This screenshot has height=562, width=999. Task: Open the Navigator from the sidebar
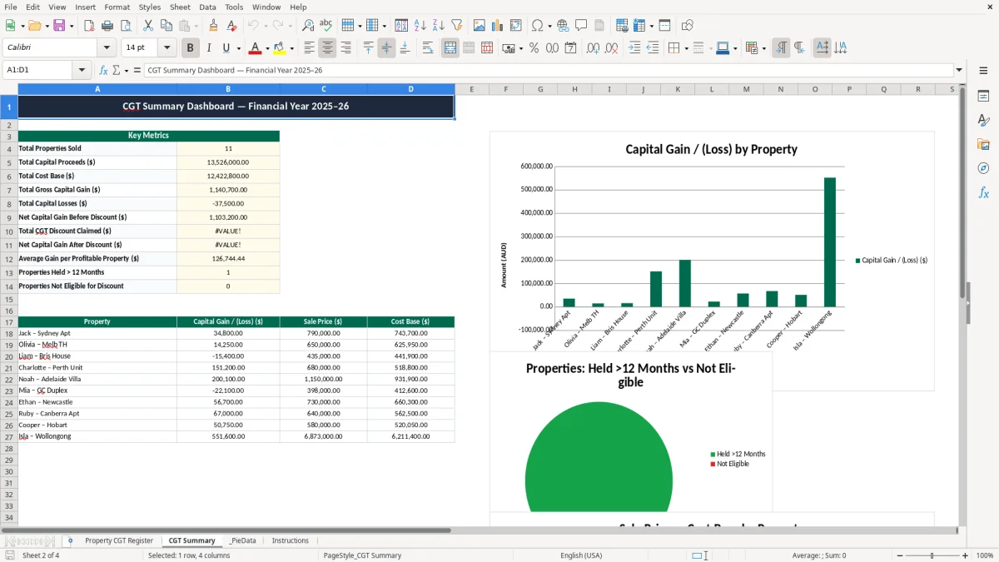pos(983,168)
